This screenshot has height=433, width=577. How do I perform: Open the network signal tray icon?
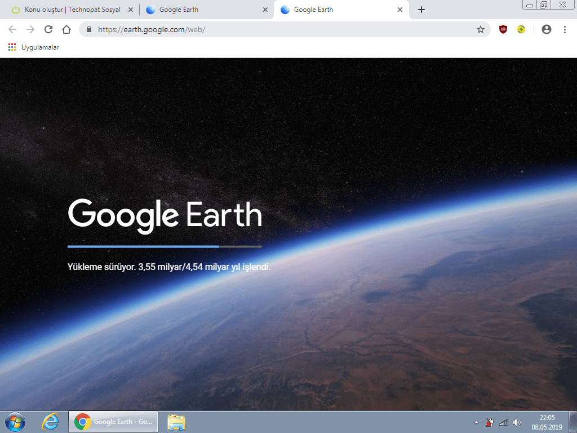pos(503,422)
